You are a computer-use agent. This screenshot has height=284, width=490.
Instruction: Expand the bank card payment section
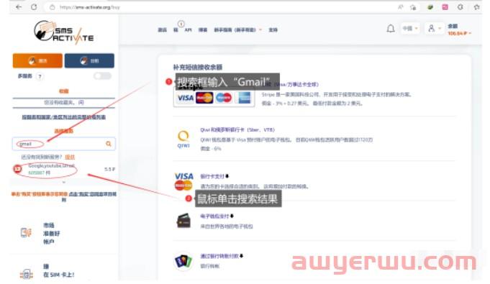(x=214, y=177)
